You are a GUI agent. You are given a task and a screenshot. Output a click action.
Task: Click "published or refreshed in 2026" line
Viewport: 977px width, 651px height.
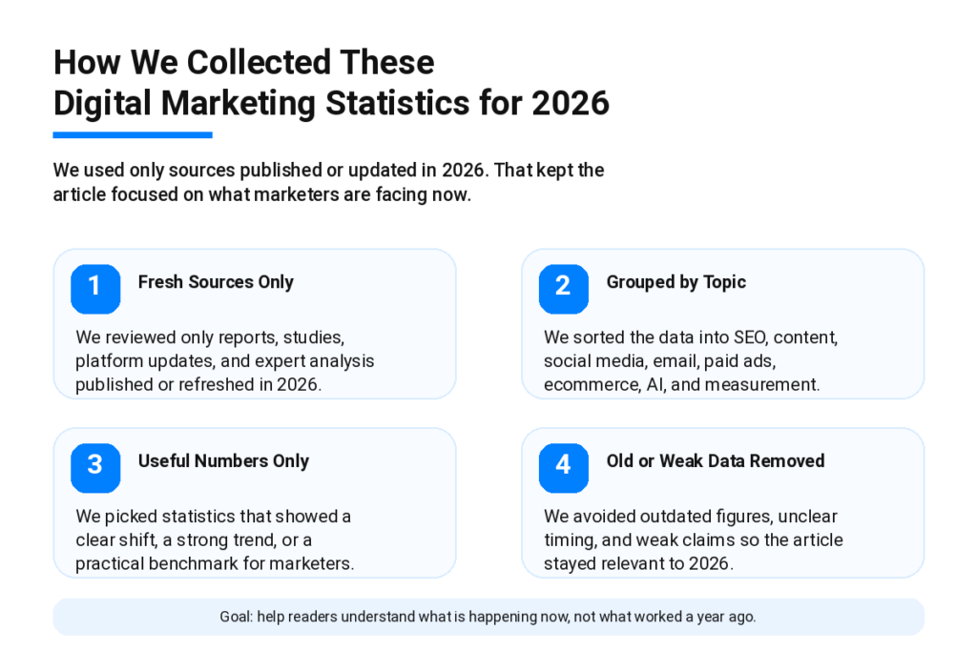coord(198,385)
